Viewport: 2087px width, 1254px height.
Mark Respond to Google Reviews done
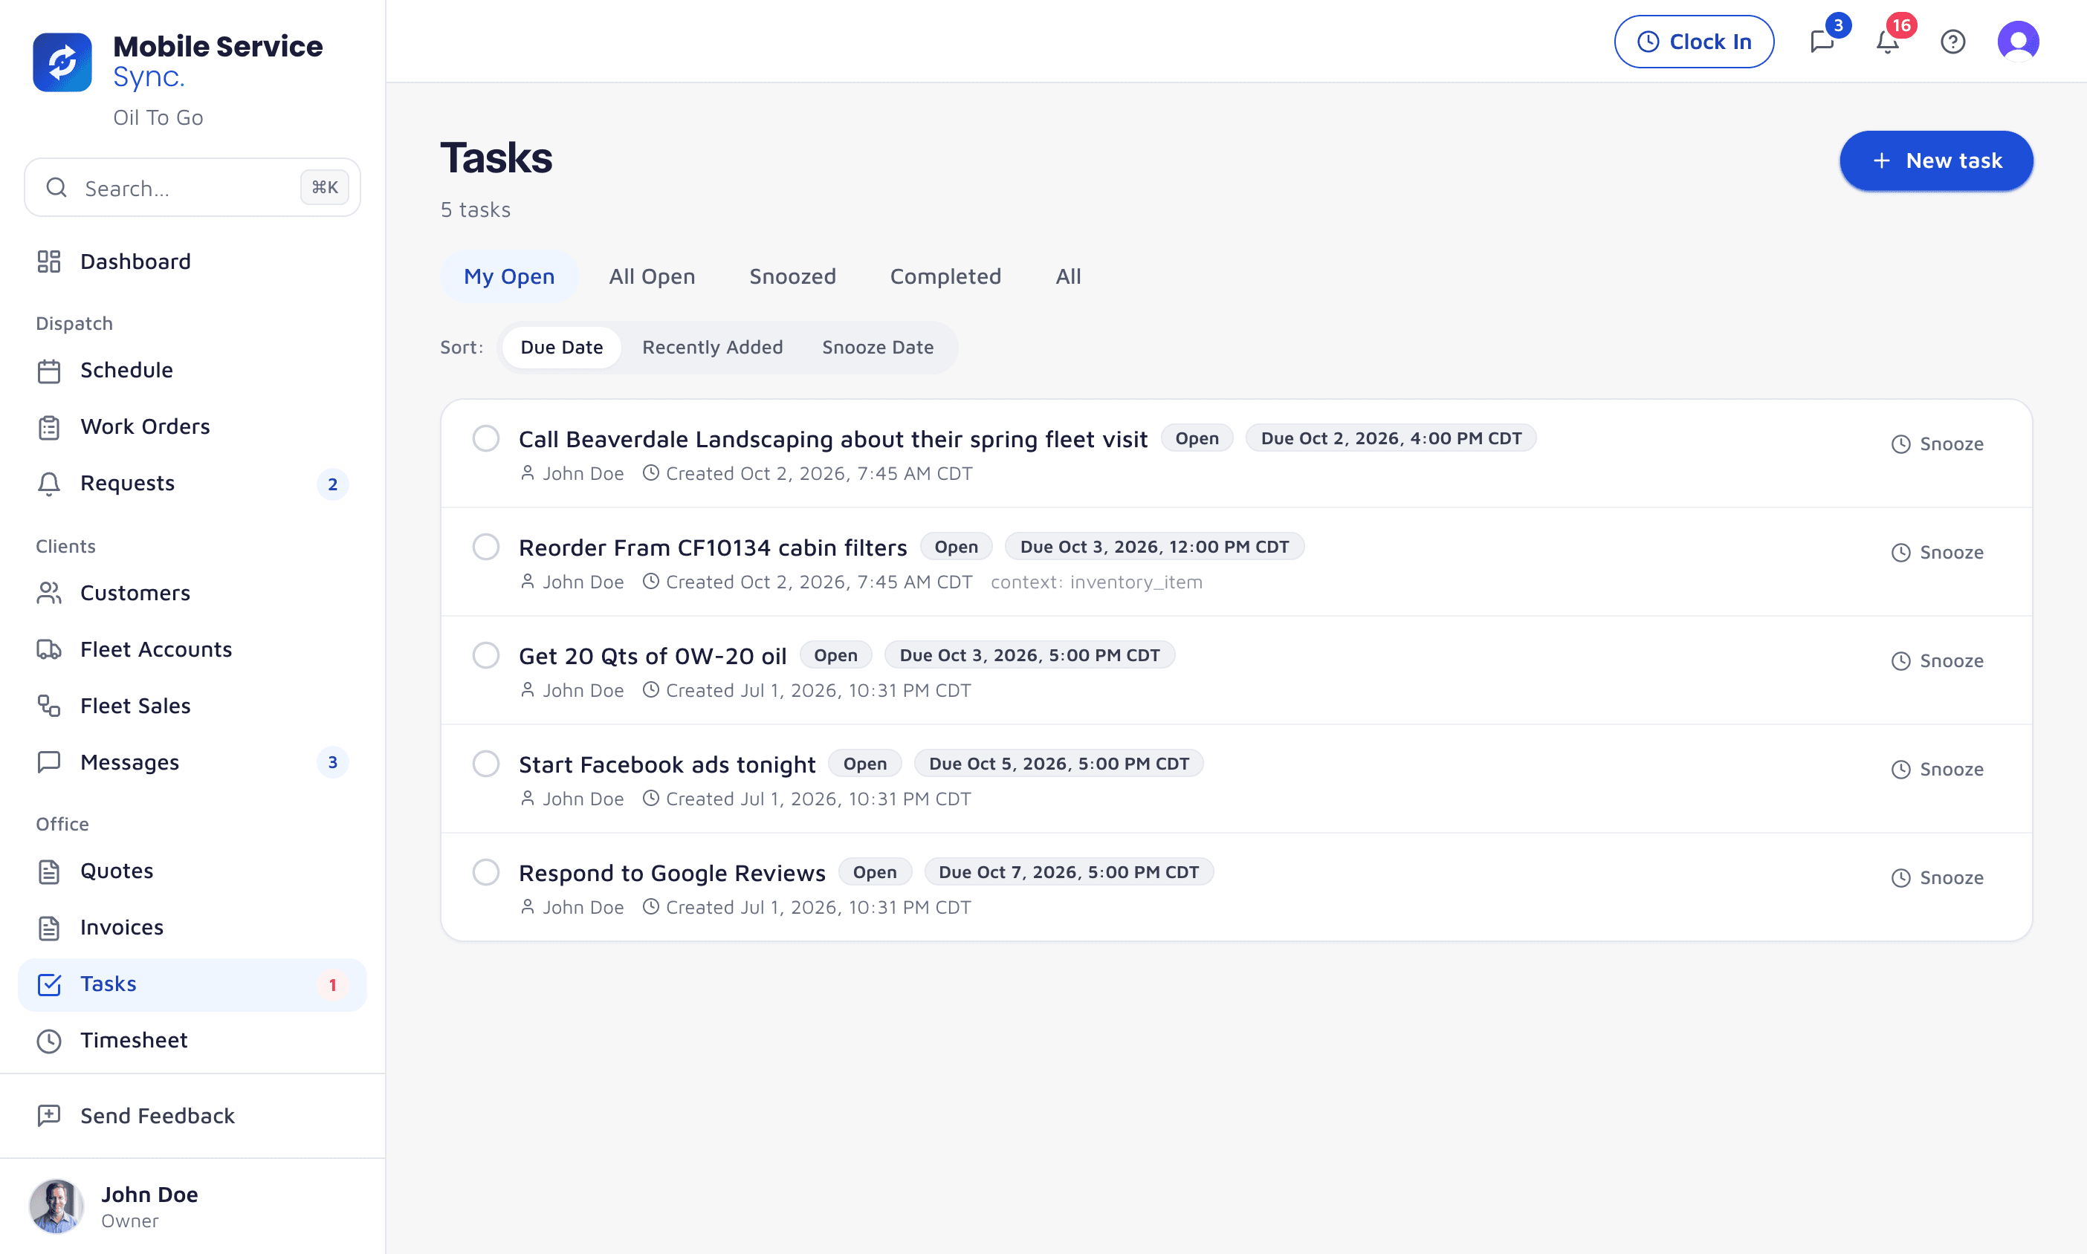[486, 872]
